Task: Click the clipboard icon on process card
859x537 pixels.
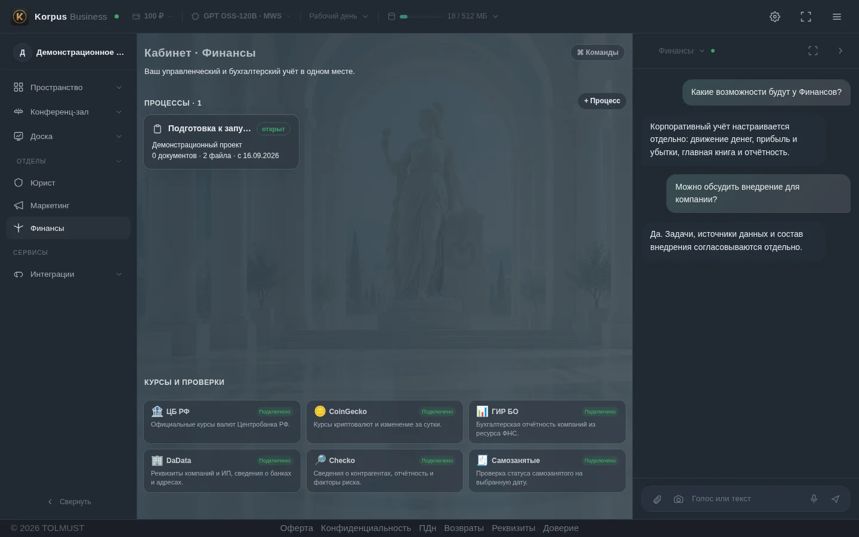Action: tap(157, 129)
